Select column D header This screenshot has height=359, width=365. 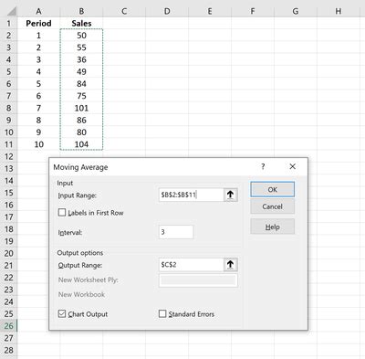[167, 11]
